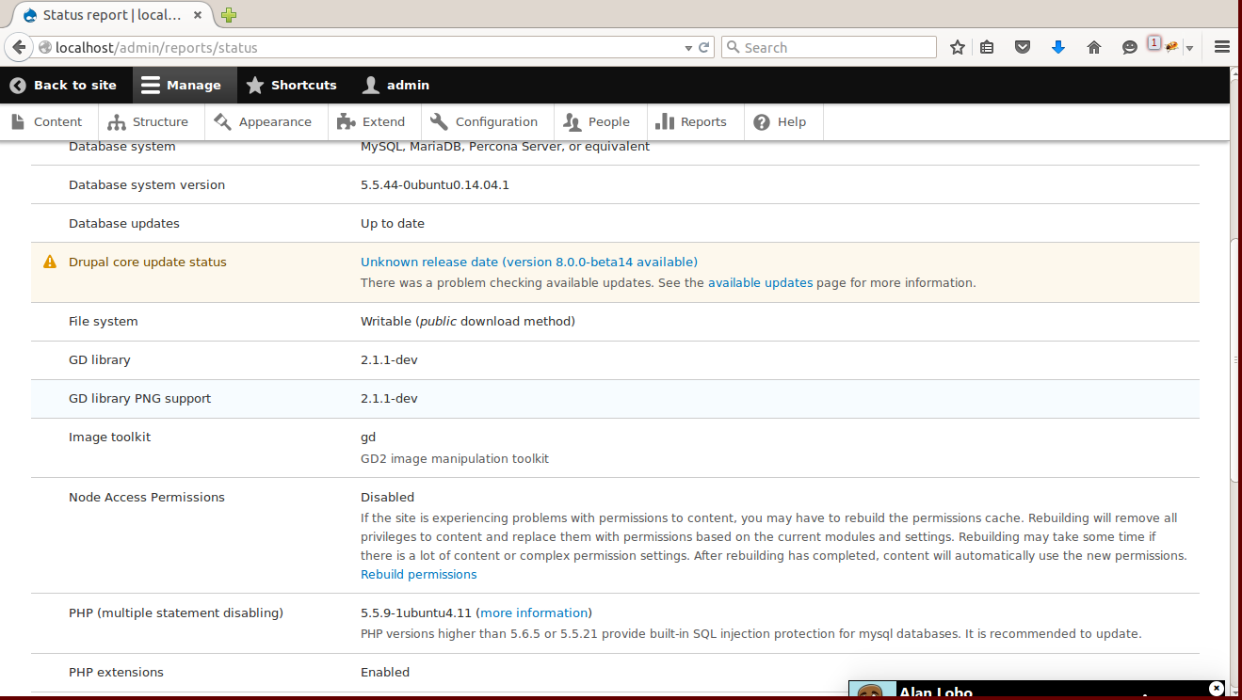Open the downloads arrow icon
The width and height of the screenshot is (1242, 700).
1058,47
